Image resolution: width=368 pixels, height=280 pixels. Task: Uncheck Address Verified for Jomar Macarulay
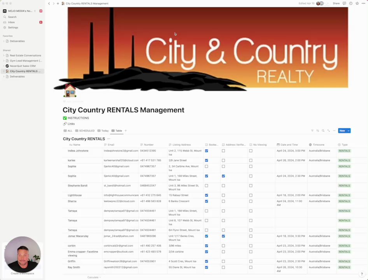pos(223,236)
